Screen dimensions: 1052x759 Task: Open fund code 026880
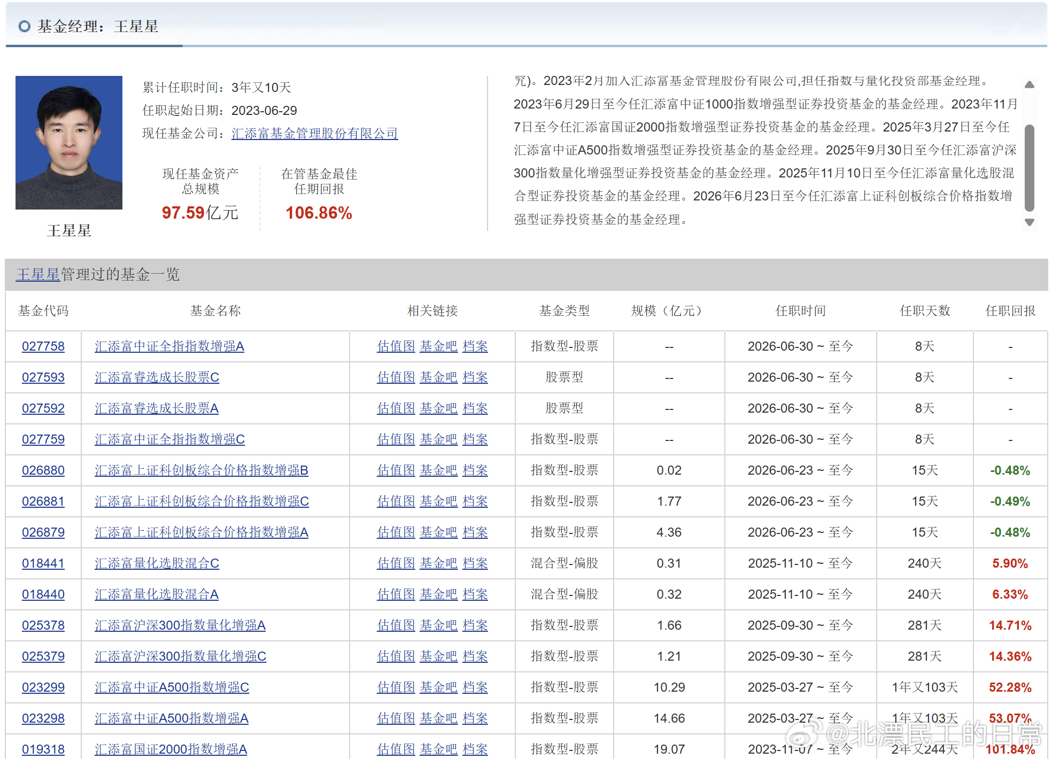click(43, 470)
